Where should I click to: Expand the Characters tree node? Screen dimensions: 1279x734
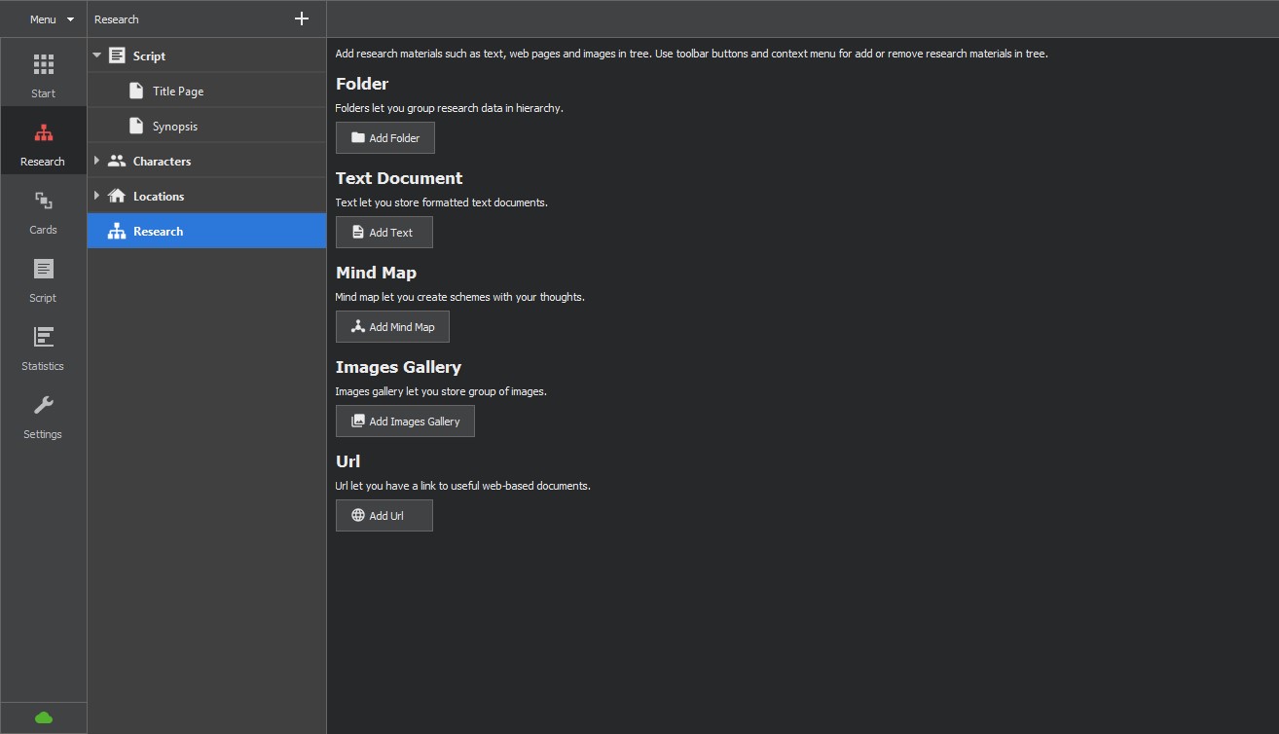pyautogui.click(x=97, y=161)
